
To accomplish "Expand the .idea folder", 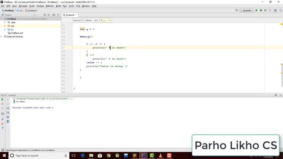I will (5, 23).
